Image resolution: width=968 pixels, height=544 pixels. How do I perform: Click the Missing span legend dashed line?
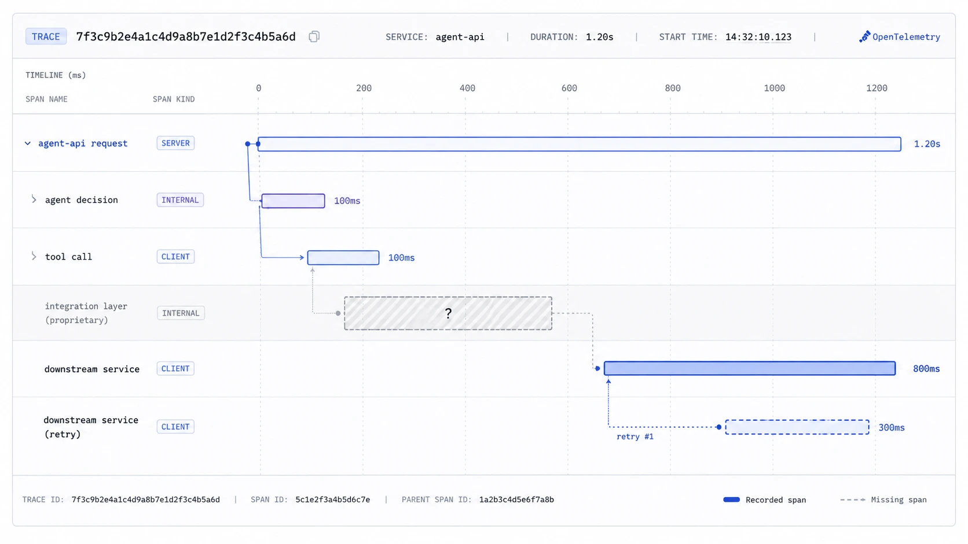853,499
